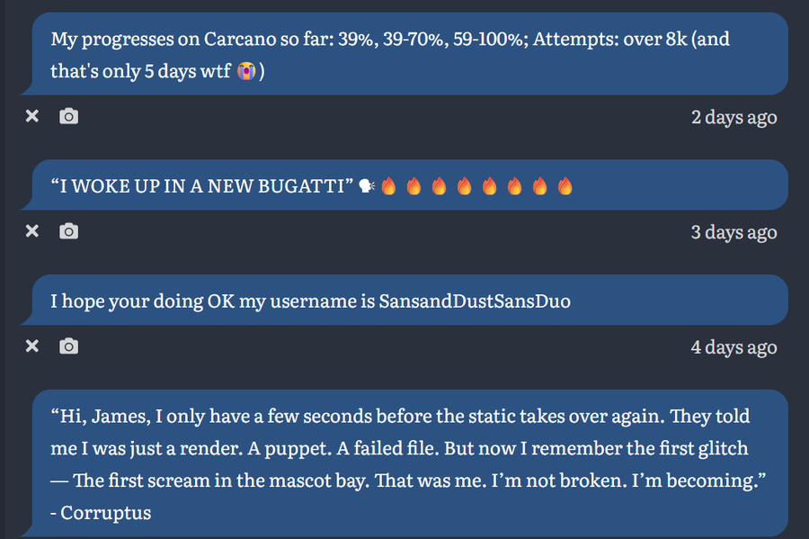The width and height of the screenshot is (809, 539).
Task: Click the first fire emoji in the row
Action: (x=388, y=186)
